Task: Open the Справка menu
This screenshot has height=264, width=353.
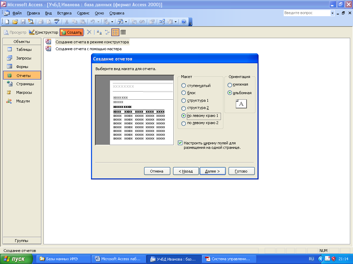Action: (x=117, y=13)
